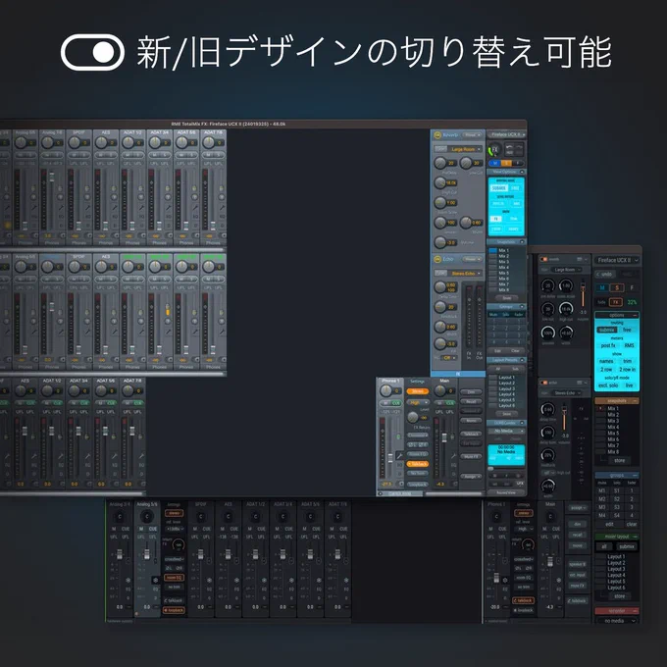Select Layout 3 in dark window's layout list
The width and height of the screenshot is (667, 667).
(x=616, y=569)
